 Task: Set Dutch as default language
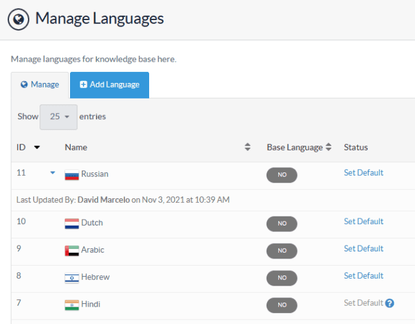pos(363,222)
